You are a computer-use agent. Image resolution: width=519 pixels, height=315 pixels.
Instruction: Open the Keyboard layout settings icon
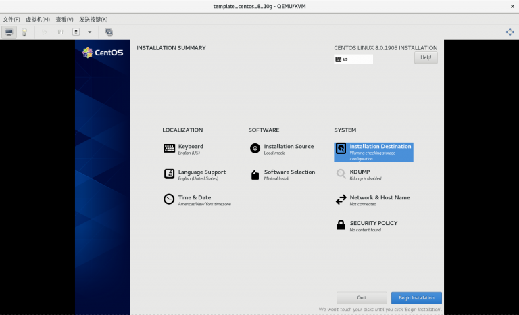[169, 149]
